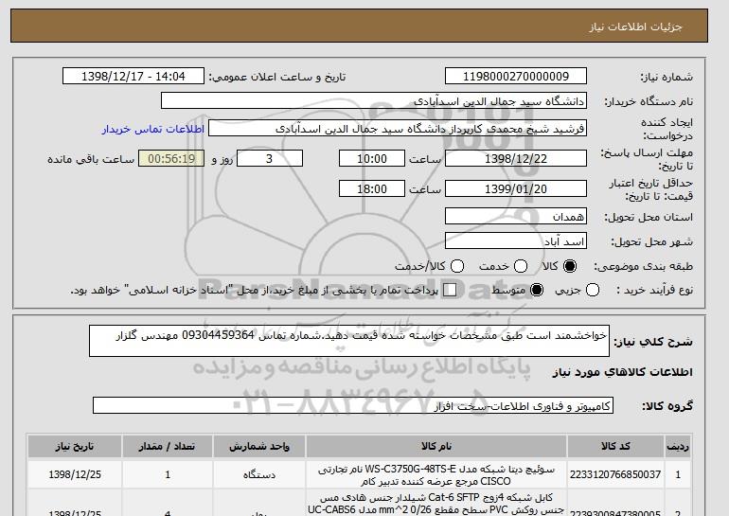
Task: Click the response deadline time 10:00
Action: point(372,158)
